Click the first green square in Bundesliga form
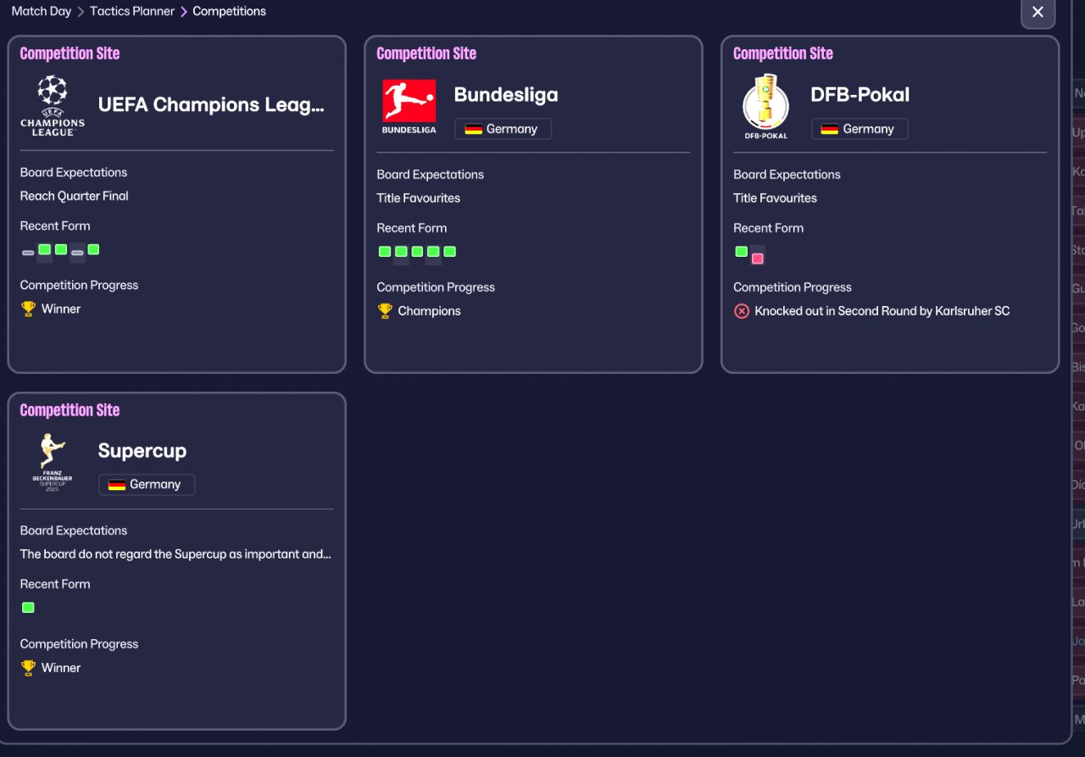 (384, 252)
